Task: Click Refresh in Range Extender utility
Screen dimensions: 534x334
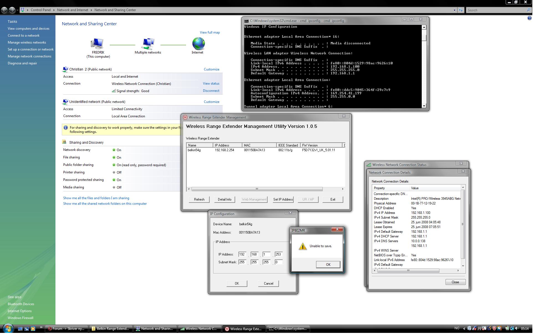Action: coord(200,200)
